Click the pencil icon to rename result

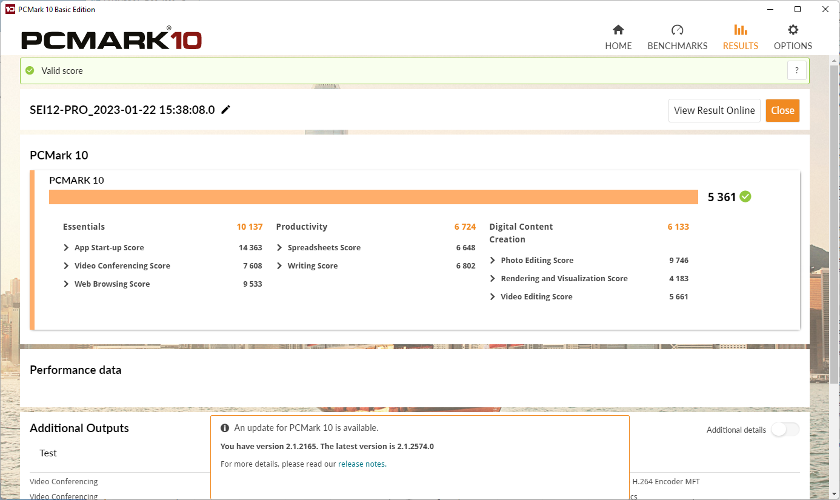tap(226, 110)
